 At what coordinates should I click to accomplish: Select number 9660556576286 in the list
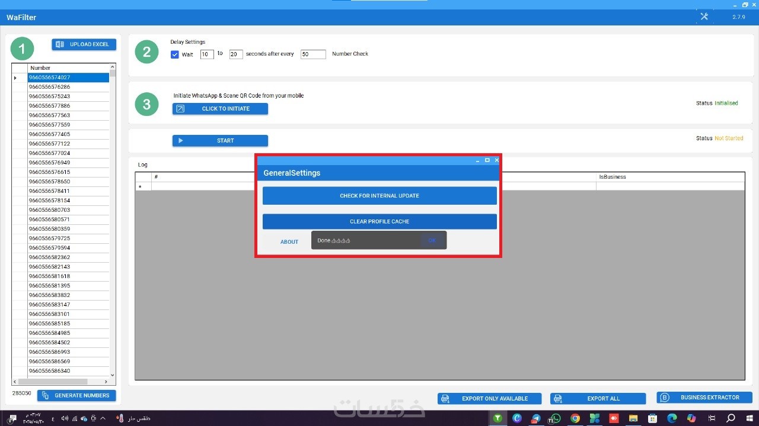coord(68,87)
